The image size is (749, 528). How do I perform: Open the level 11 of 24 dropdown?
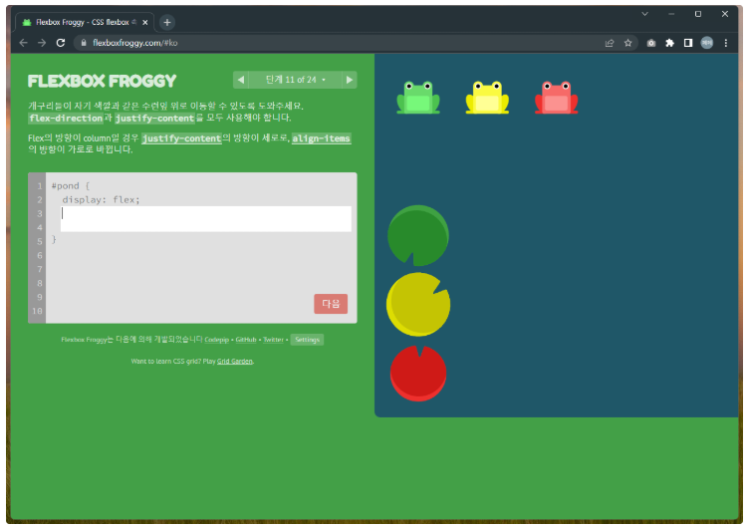click(x=295, y=80)
